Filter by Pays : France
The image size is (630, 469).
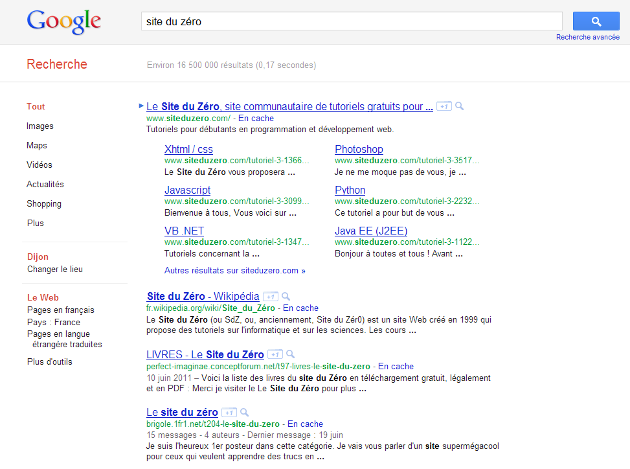click(x=54, y=323)
